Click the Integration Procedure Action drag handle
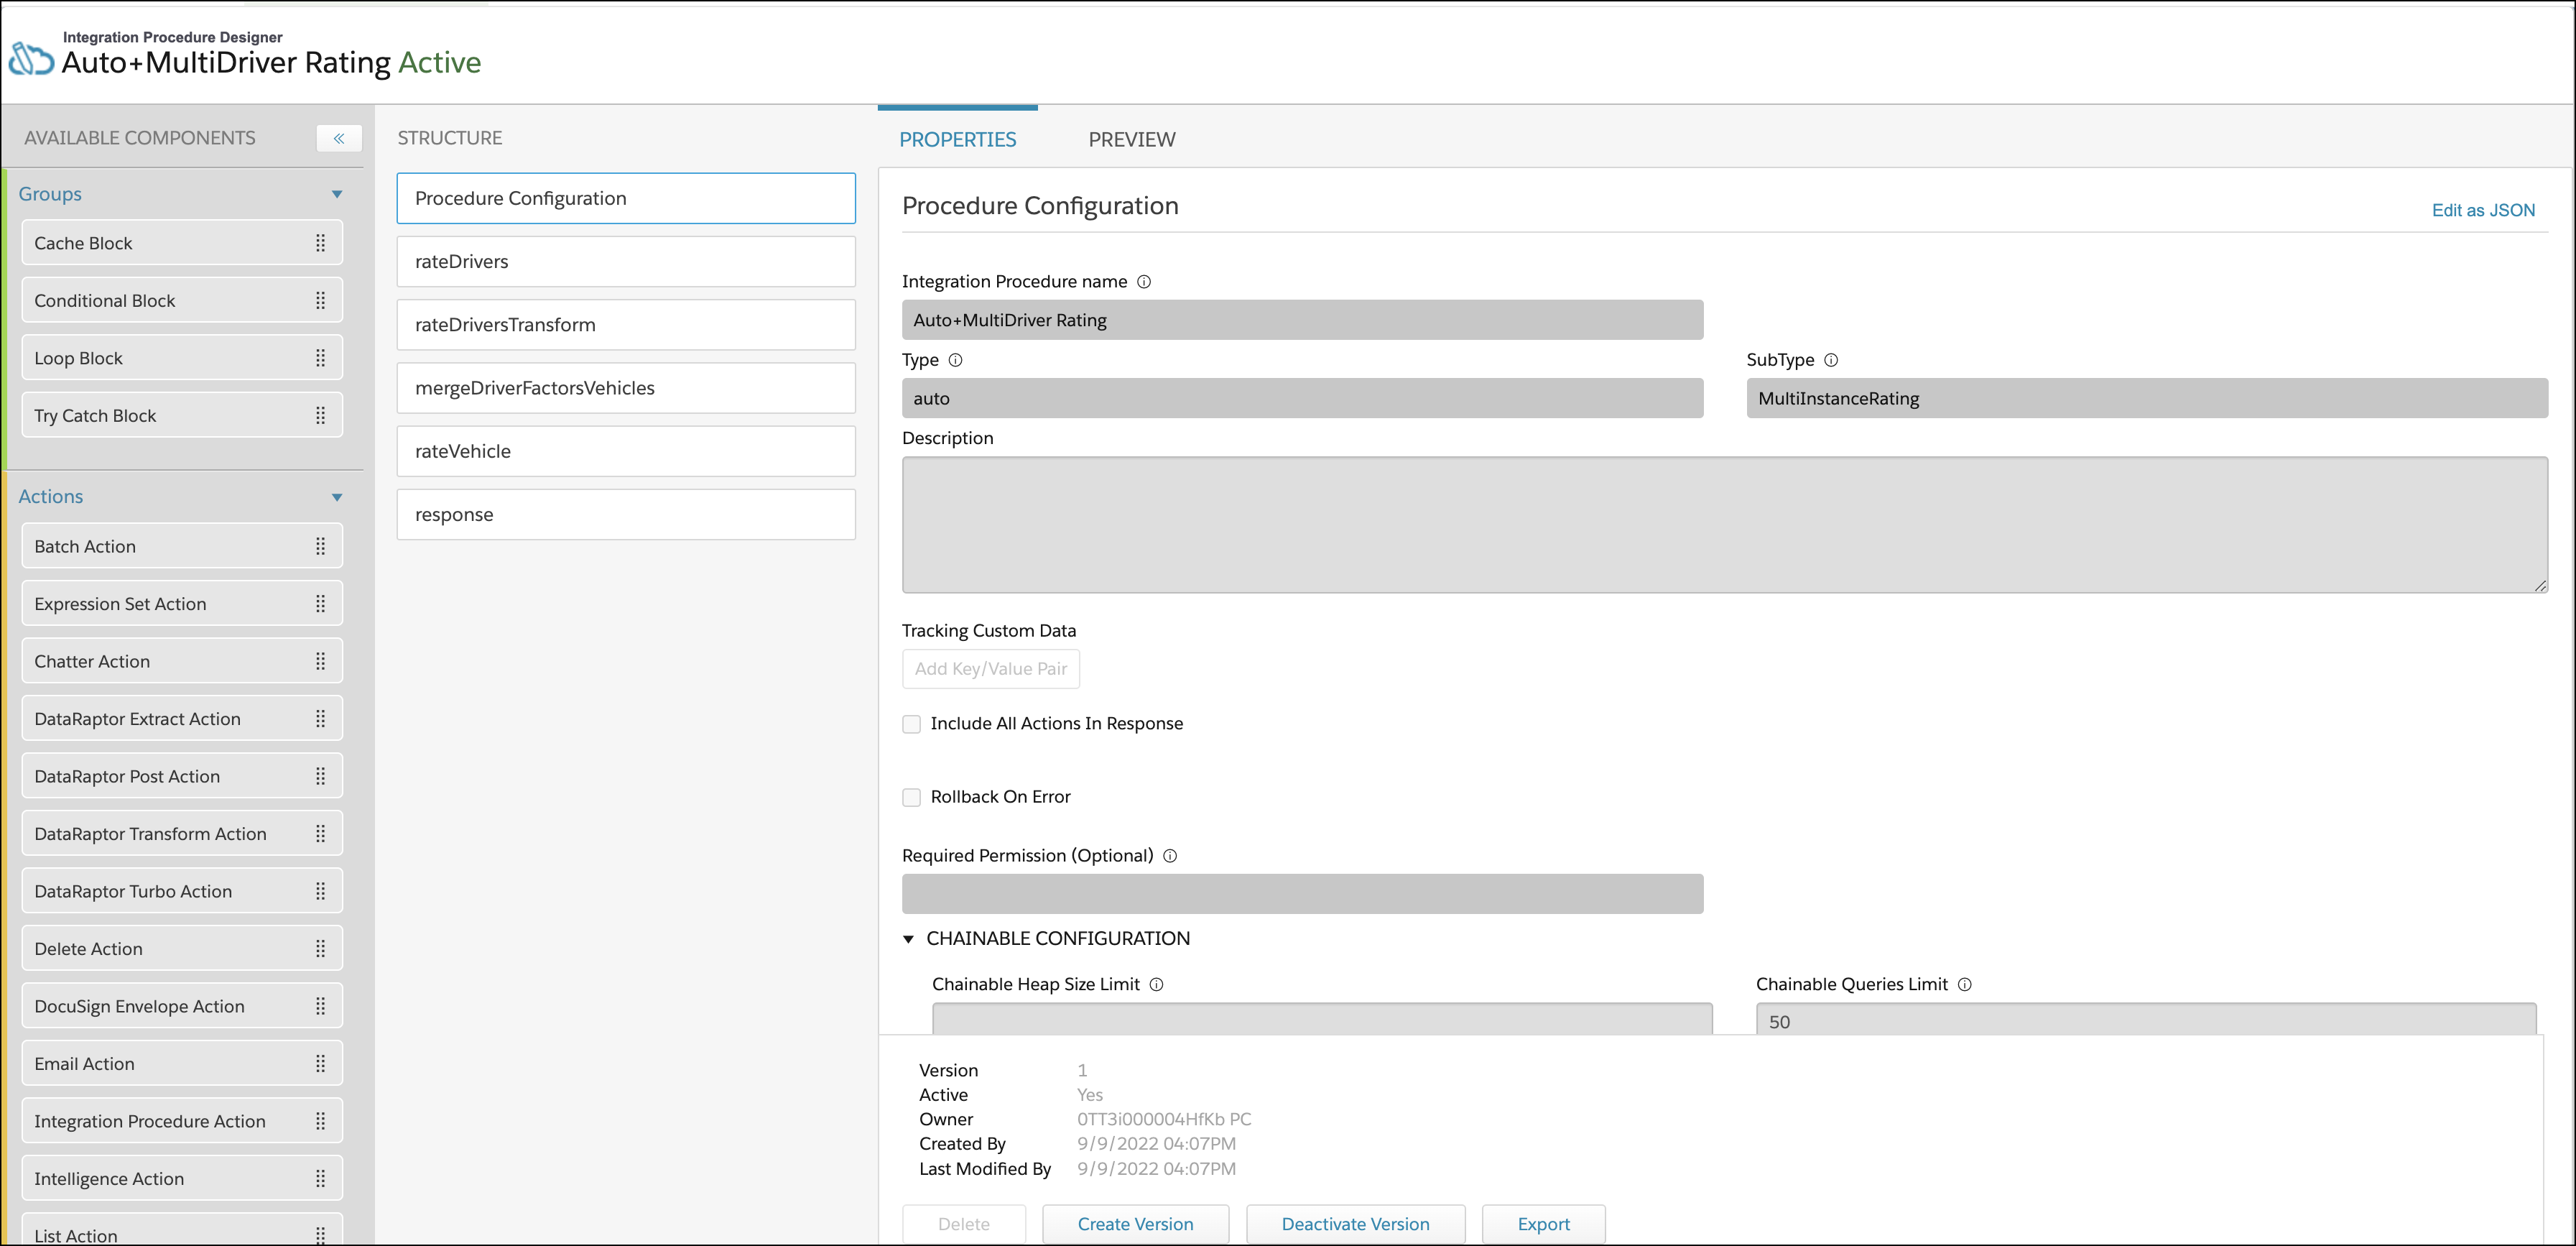The height and width of the screenshot is (1246, 2576). (x=320, y=1121)
